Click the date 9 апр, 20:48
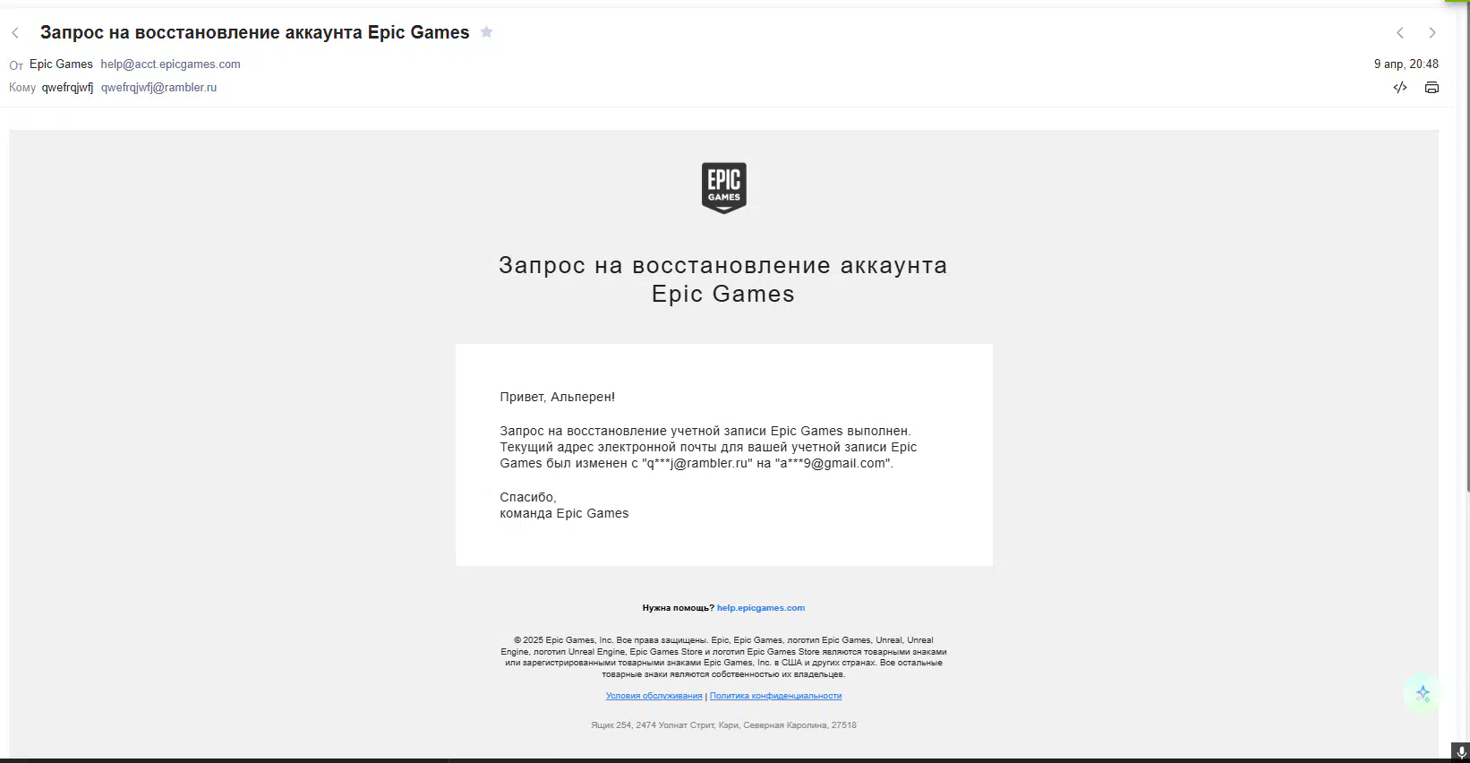Image resolution: width=1470 pixels, height=763 pixels. [x=1406, y=64]
